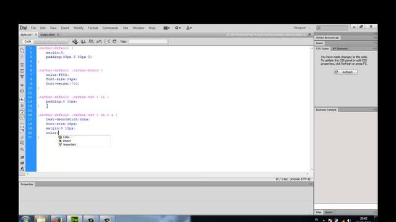Toggle the Line Numbers icon
The image size is (396, 222).
point(22,100)
